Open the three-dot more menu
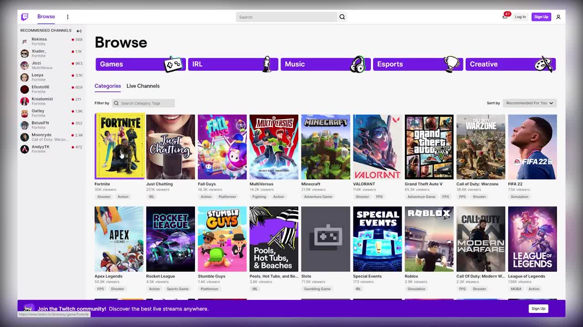583x327 pixels. [x=67, y=17]
